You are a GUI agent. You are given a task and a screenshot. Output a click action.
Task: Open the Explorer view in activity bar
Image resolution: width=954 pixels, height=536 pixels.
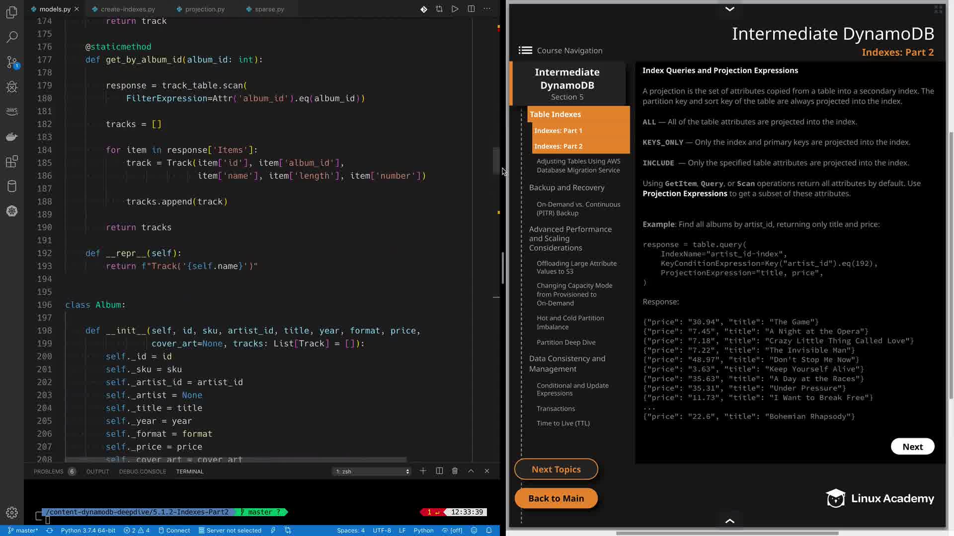[12, 12]
